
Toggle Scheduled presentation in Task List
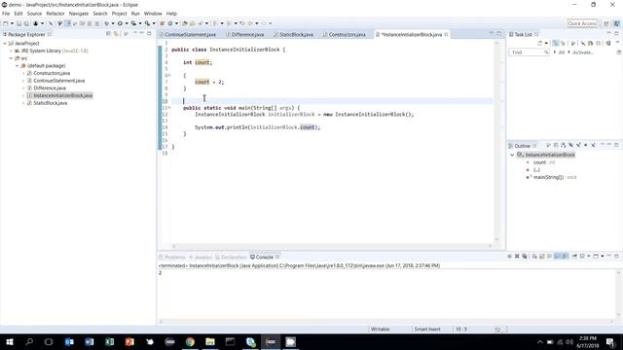563,43
